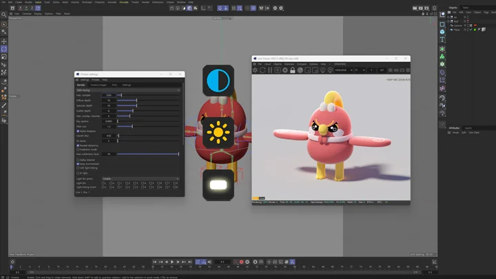Screen dimensions: 496x279
Task: Open Live Viewer settings cog icon
Action: point(285,70)
